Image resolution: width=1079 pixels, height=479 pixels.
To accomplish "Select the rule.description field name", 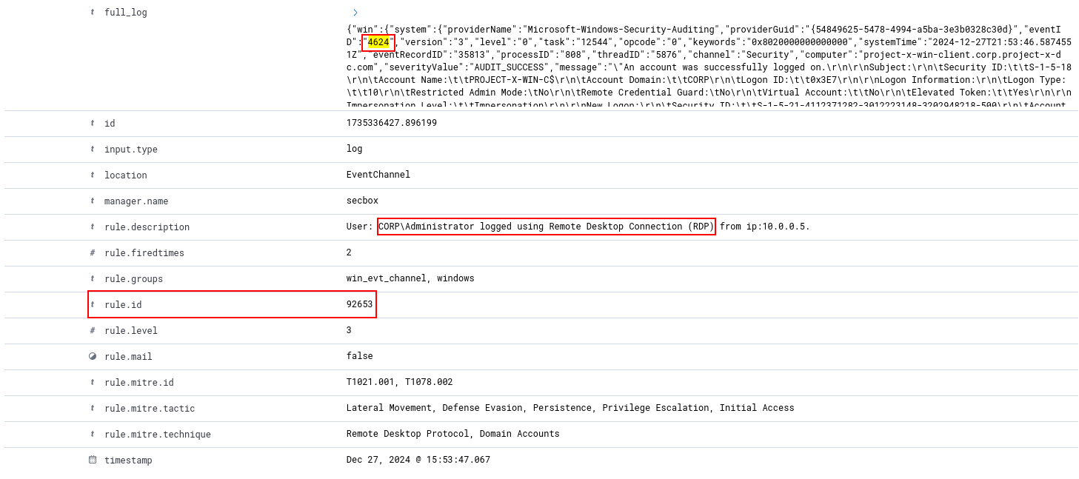I will tap(147, 227).
